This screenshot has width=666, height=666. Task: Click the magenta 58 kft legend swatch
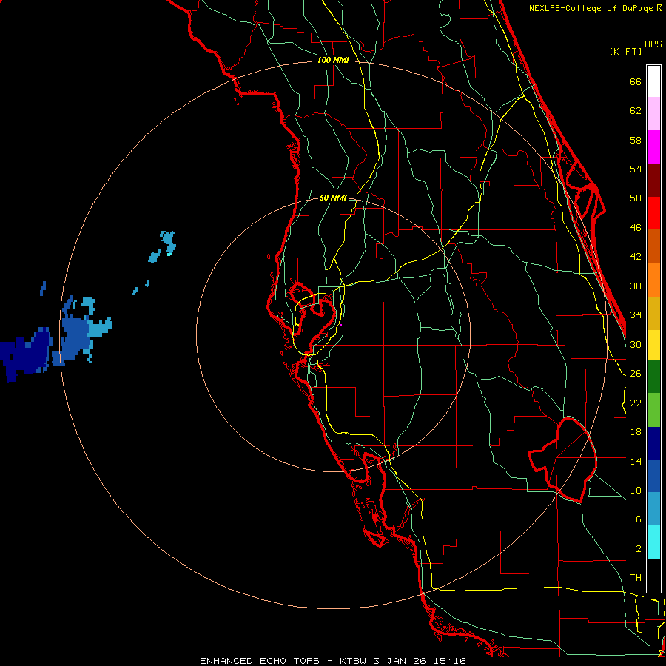653,147
